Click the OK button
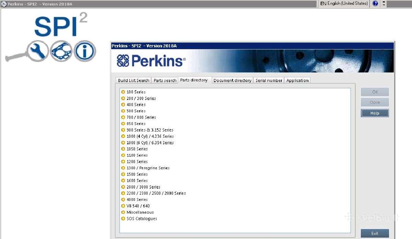 click(x=375, y=92)
